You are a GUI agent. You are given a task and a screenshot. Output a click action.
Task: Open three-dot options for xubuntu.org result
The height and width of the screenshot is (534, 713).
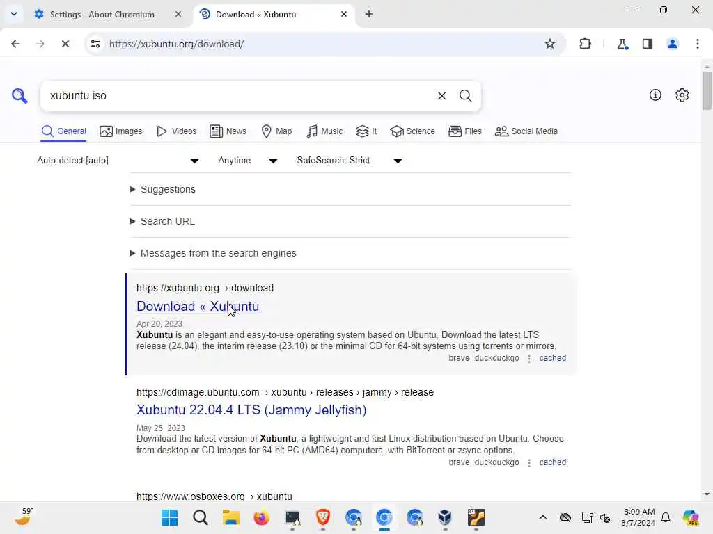(529, 359)
